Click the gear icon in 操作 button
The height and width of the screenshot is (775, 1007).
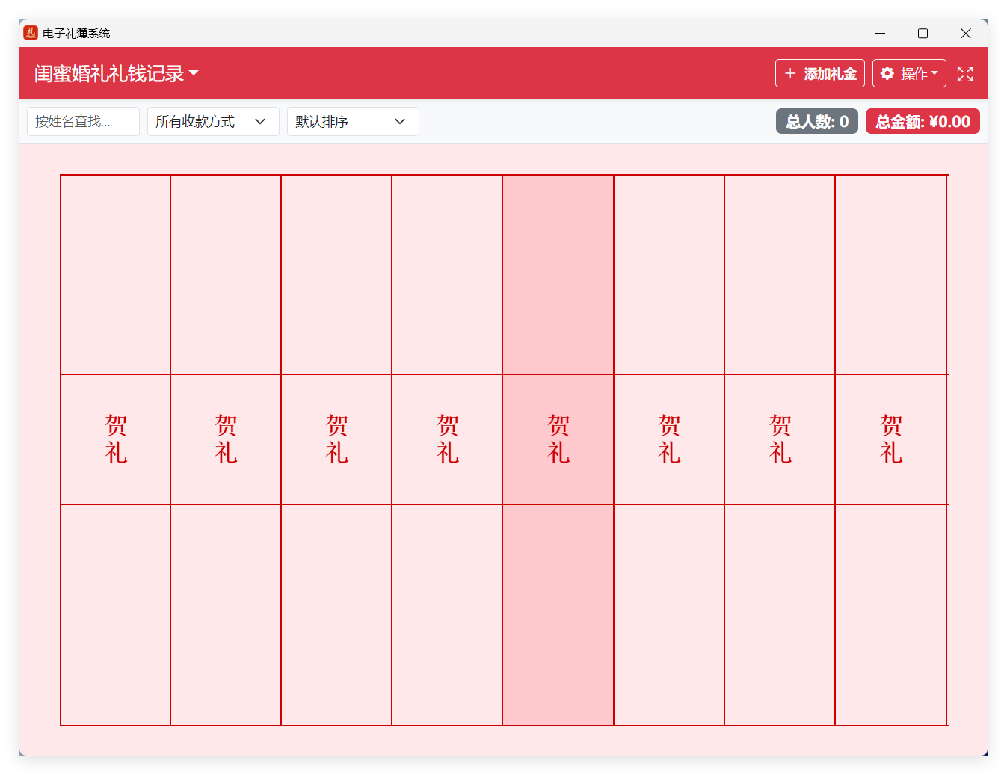tap(887, 73)
